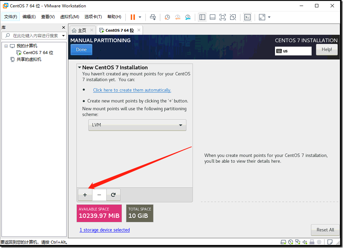Open the 虚拟机(M) menu
This screenshot has height=248, width=343.
point(69,17)
